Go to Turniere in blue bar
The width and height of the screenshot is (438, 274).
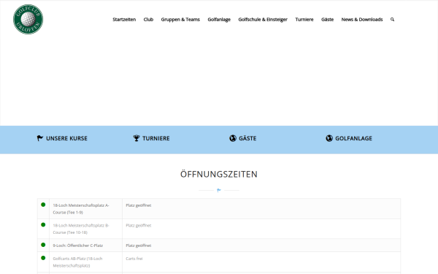(156, 138)
